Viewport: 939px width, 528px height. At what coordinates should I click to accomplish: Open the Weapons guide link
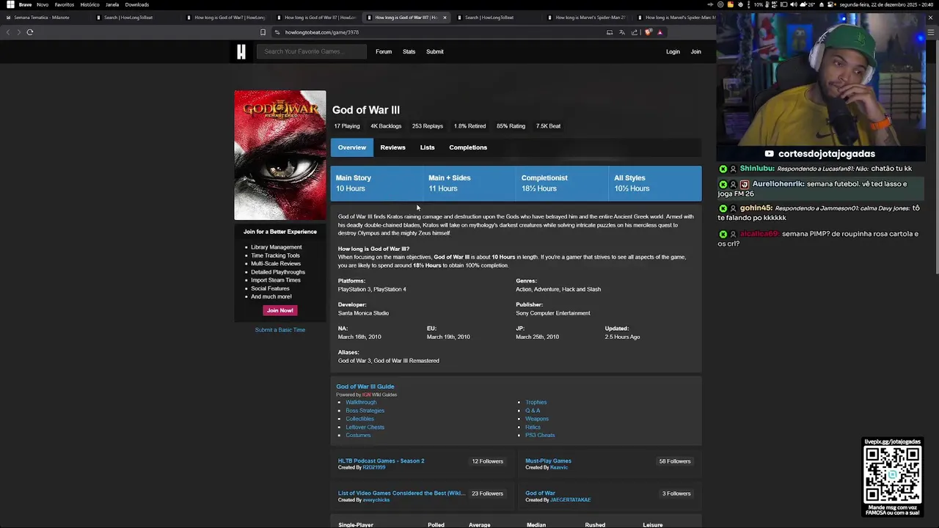click(537, 419)
